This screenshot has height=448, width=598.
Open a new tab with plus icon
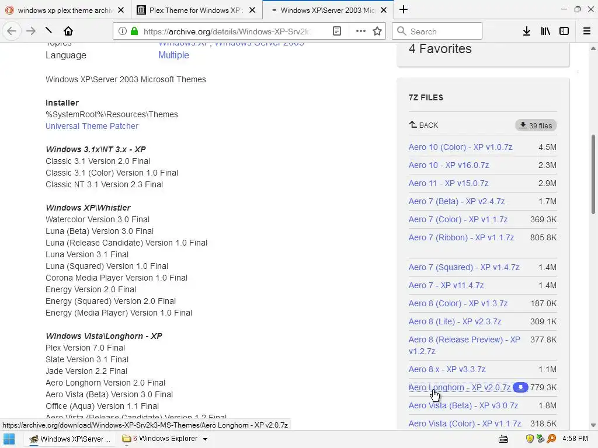[x=404, y=9]
